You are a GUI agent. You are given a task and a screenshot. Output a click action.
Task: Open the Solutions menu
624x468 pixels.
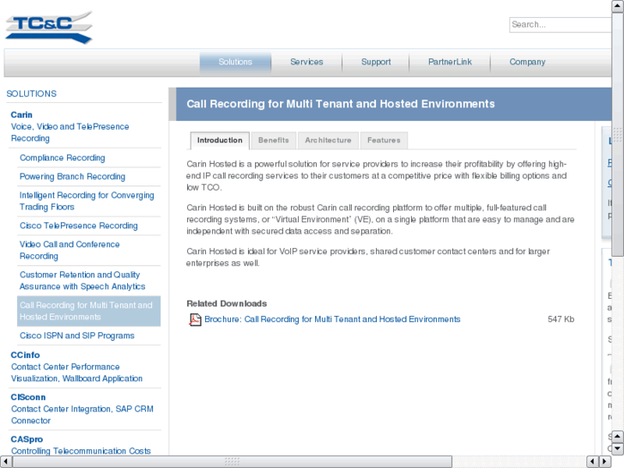(x=235, y=62)
